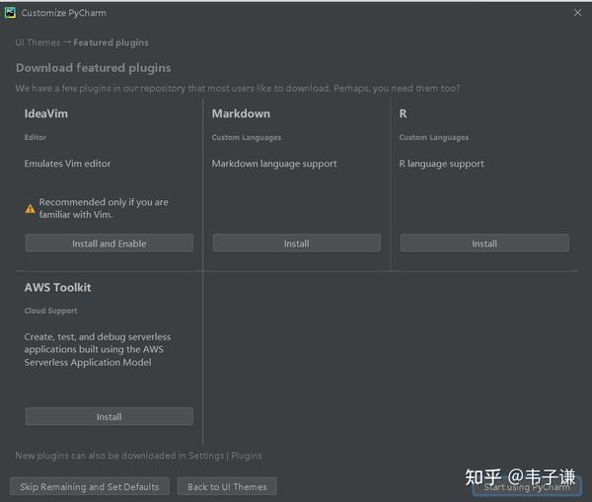Viewport: 592px width, 502px height.
Task: Click UI Themes breadcrumb step
Action: click(37, 43)
